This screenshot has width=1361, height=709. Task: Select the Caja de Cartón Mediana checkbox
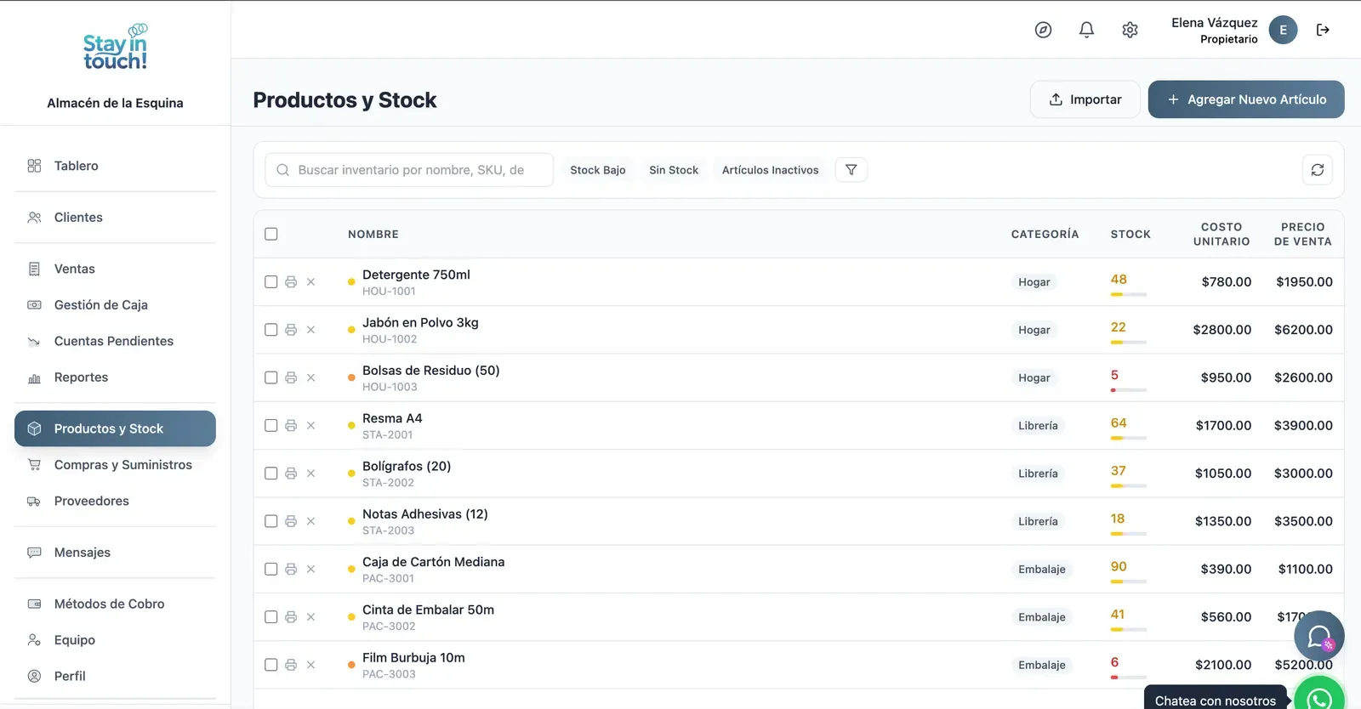click(x=271, y=570)
